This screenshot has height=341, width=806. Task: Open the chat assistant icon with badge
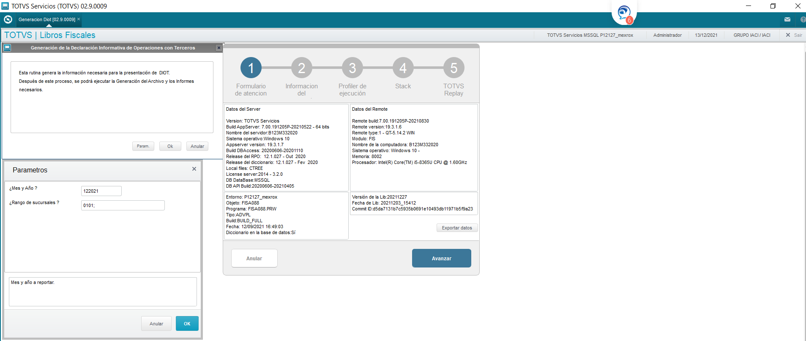tap(624, 14)
